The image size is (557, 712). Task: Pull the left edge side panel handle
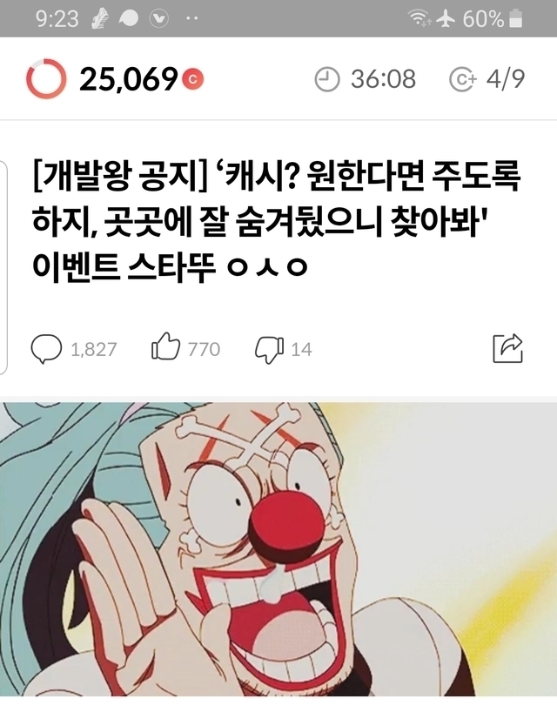(3, 268)
